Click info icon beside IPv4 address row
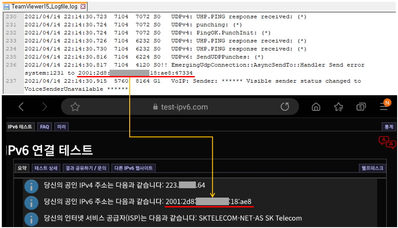The width and height of the screenshot is (398, 228). 31,187
